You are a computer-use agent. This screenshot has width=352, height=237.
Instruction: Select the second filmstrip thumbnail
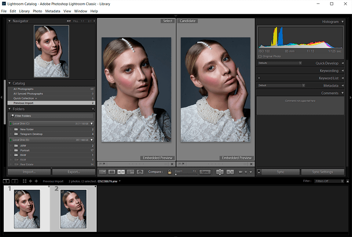73,209
